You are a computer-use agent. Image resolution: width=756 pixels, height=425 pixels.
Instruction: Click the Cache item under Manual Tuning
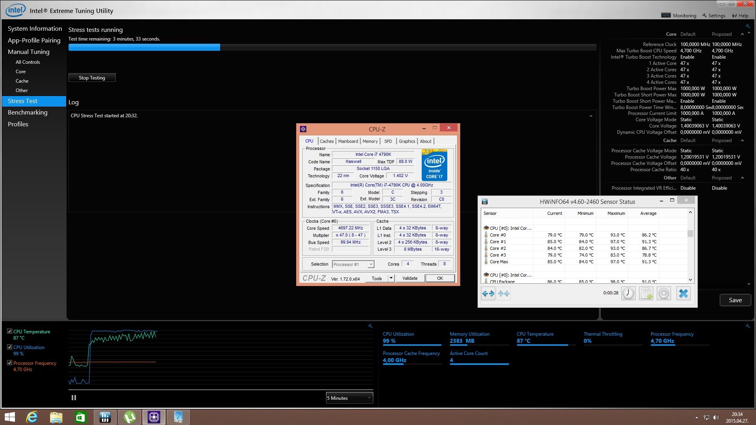(22, 81)
